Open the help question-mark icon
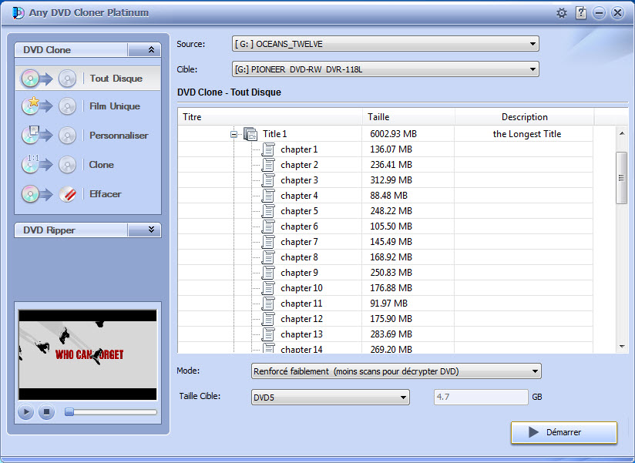635x463 pixels. (x=581, y=13)
